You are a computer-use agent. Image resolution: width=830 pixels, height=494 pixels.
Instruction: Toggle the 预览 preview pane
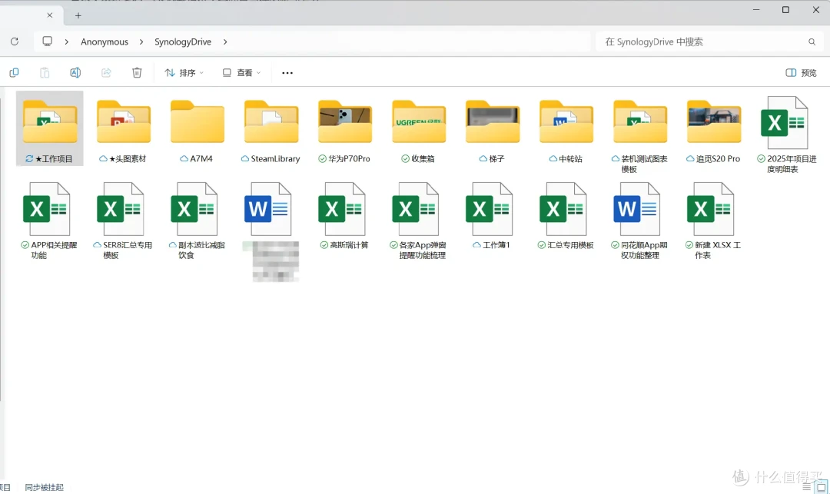click(x=801, y=73)
